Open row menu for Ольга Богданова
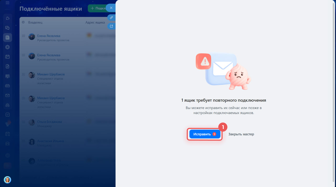336x187 pixels. tap(24, 122)
